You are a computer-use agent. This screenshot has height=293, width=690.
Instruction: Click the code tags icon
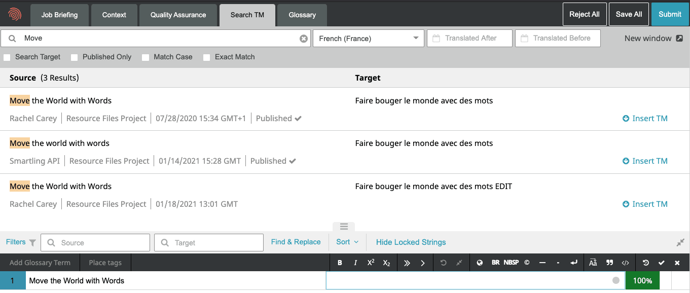[x=625, y=263]
